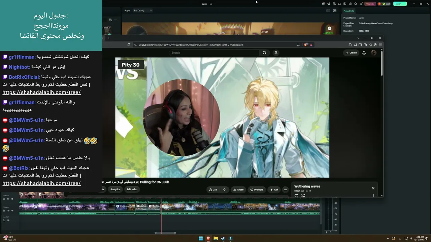
Task: Open the Full Quality dropdown in Player
Action: click(143, 10)
